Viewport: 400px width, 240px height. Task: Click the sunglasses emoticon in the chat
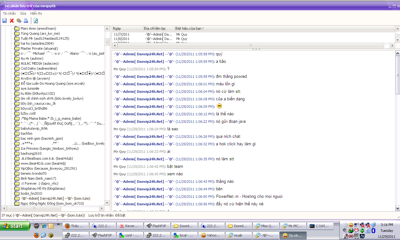coord(219,106)
